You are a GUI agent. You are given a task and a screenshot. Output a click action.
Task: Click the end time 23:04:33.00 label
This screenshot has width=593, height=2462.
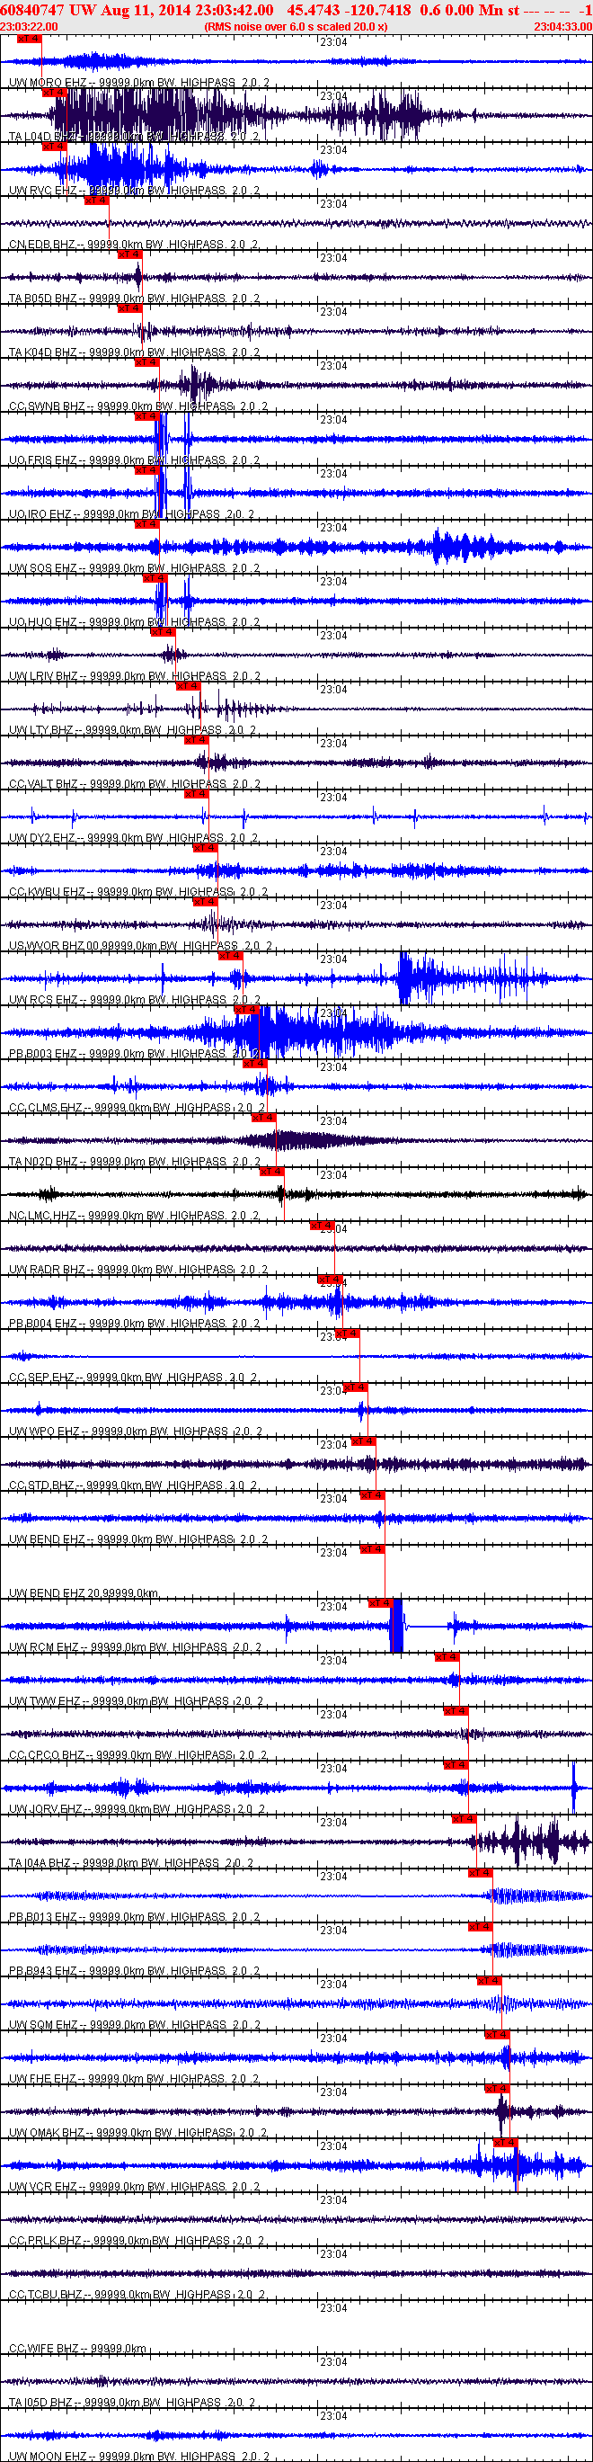click(562, 27)
